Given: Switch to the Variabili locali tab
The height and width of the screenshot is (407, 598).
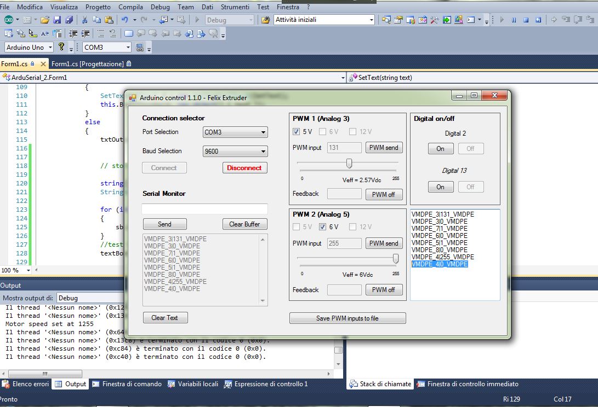Looking at the screenshot, I should pos(192,384).
